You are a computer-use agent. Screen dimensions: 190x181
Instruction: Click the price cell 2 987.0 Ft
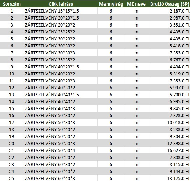coord(169,18)
